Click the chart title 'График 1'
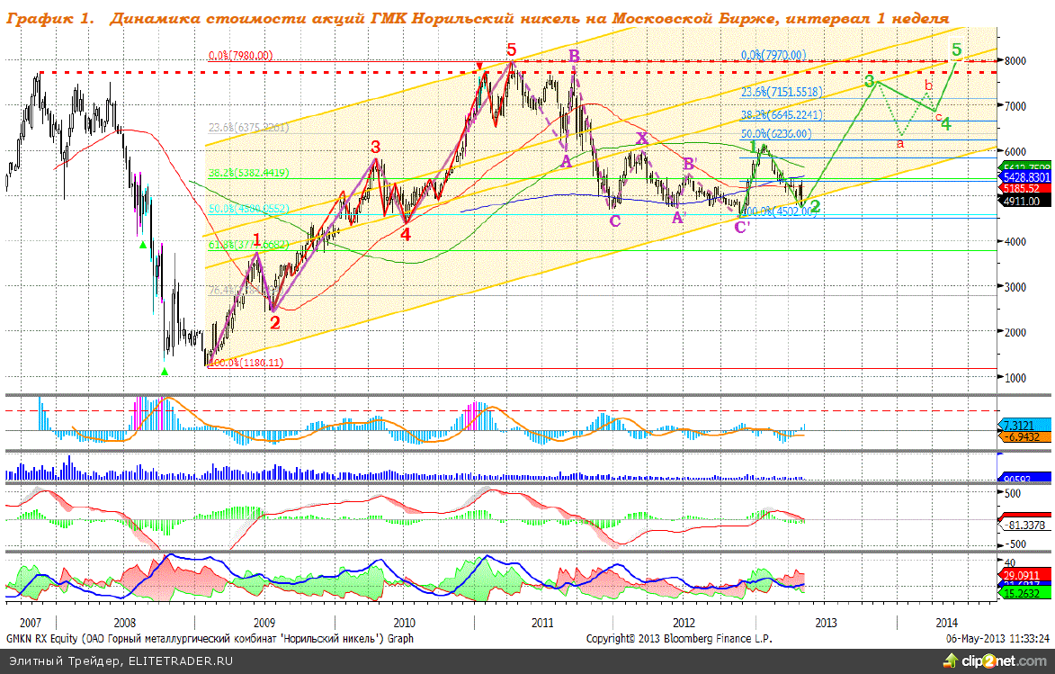This screenshot has width=1055, height=674. [x=47, y=19]
